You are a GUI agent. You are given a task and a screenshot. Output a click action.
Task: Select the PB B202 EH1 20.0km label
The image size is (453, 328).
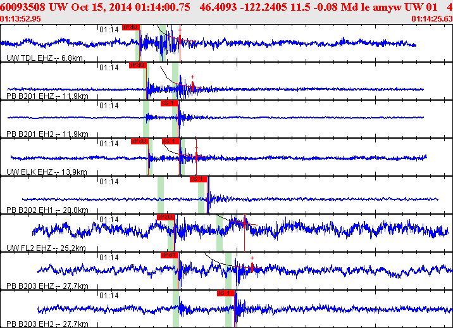tap(47, 210)
